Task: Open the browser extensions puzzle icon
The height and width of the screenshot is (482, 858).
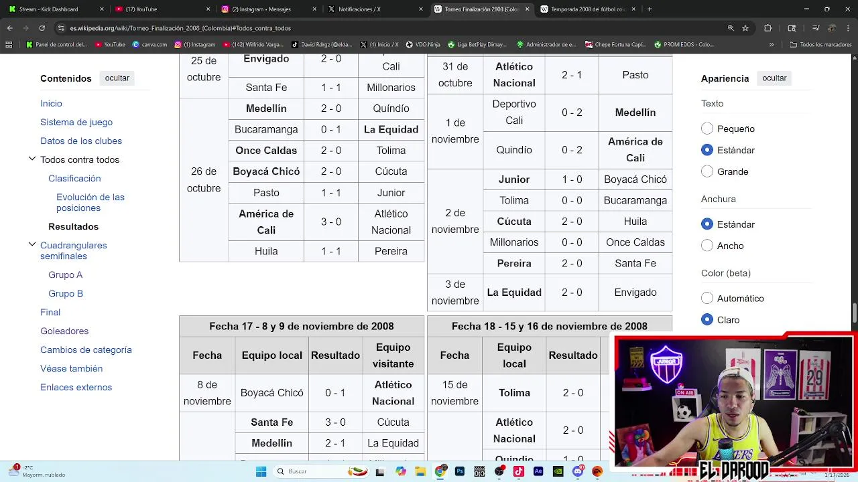Action: coord(768,28)
